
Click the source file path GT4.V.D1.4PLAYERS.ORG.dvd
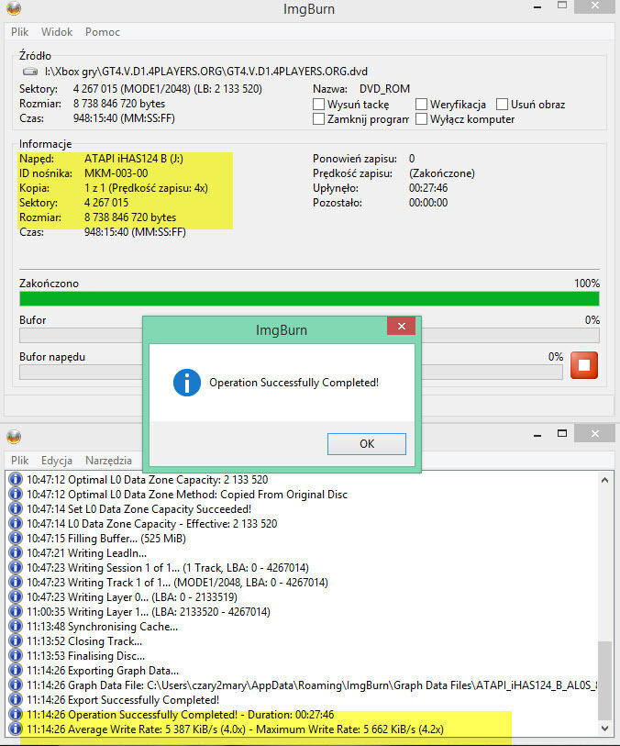tap(205, 72)
